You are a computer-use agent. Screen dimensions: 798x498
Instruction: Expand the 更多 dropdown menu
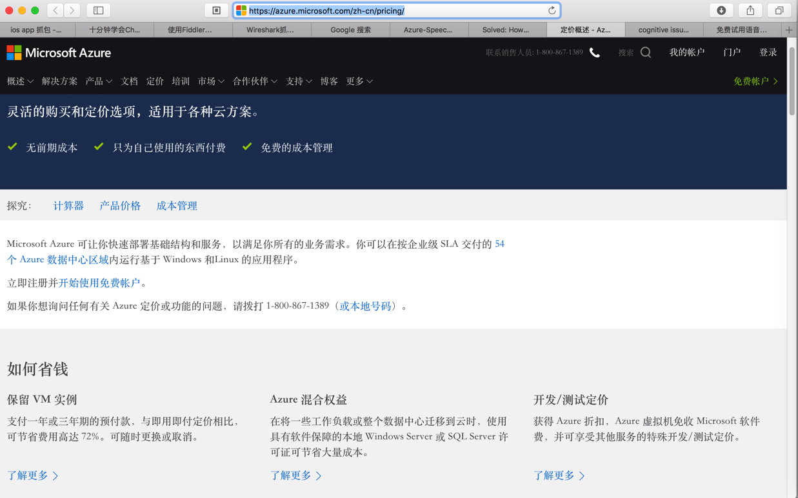(359, 81)
